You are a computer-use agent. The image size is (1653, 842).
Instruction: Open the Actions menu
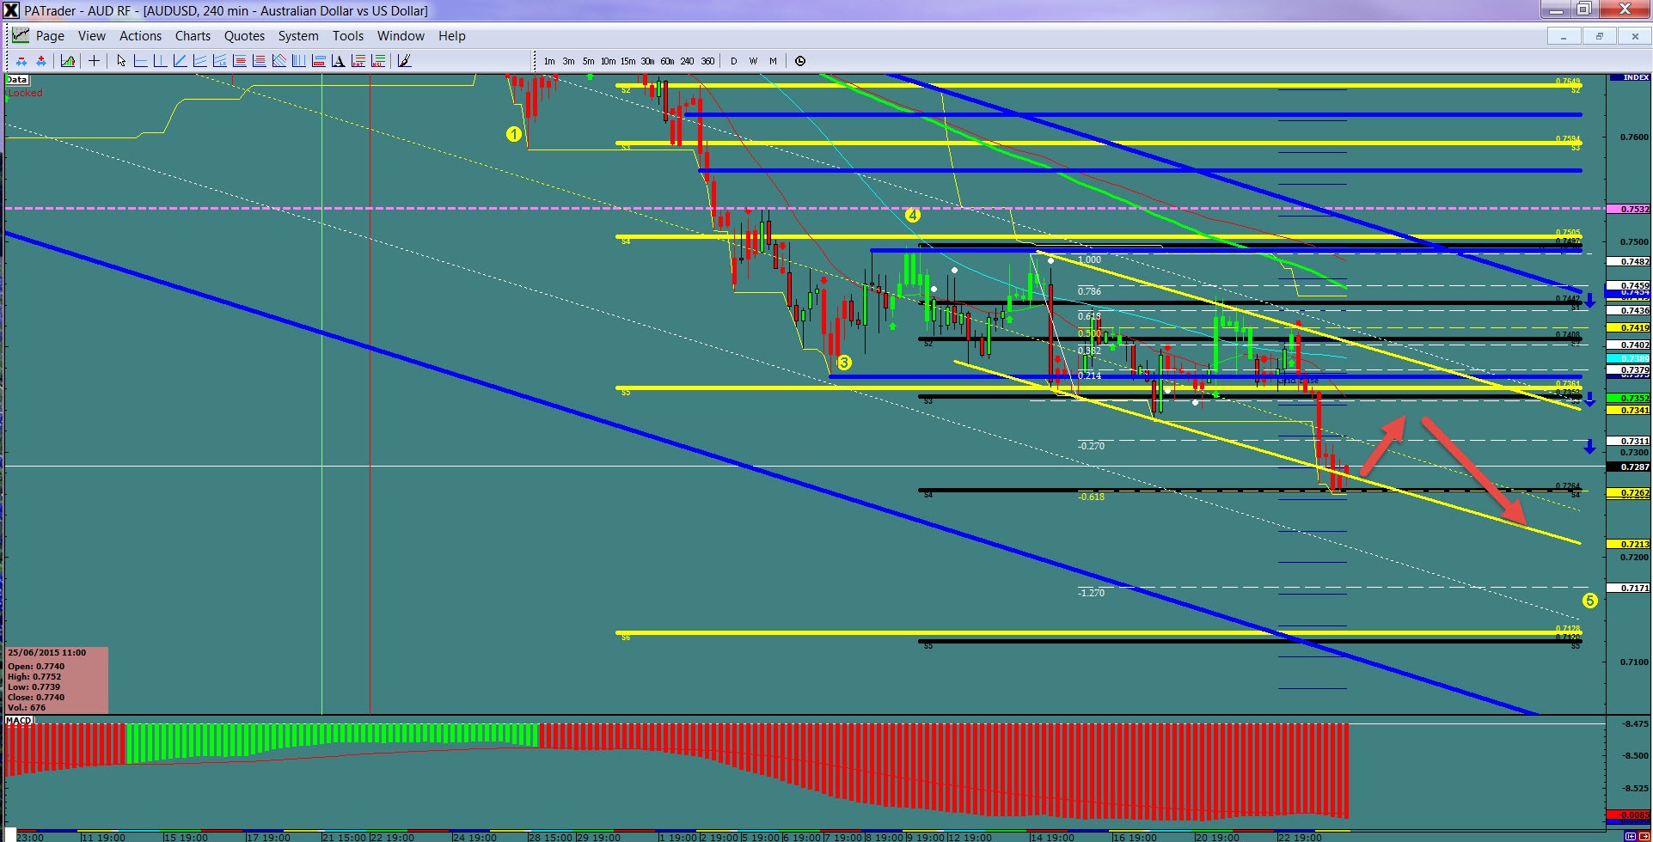pyautogui.click(x=140, y=36)
